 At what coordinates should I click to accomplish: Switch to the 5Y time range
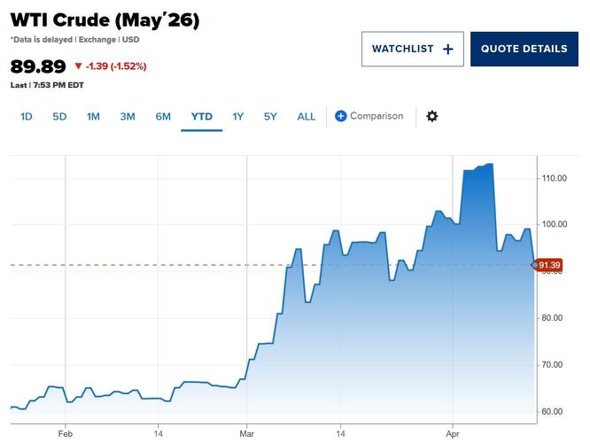270,117
